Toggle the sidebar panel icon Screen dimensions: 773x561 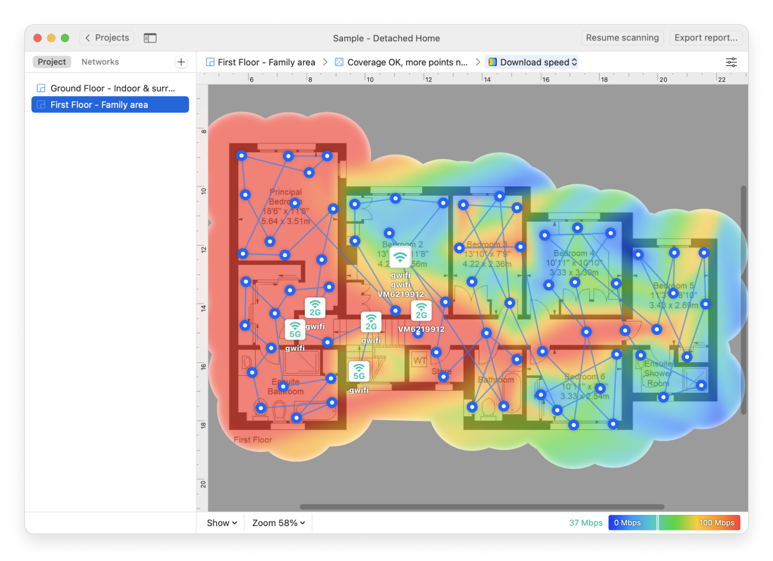pyautogui.click(x=150, y=38)
